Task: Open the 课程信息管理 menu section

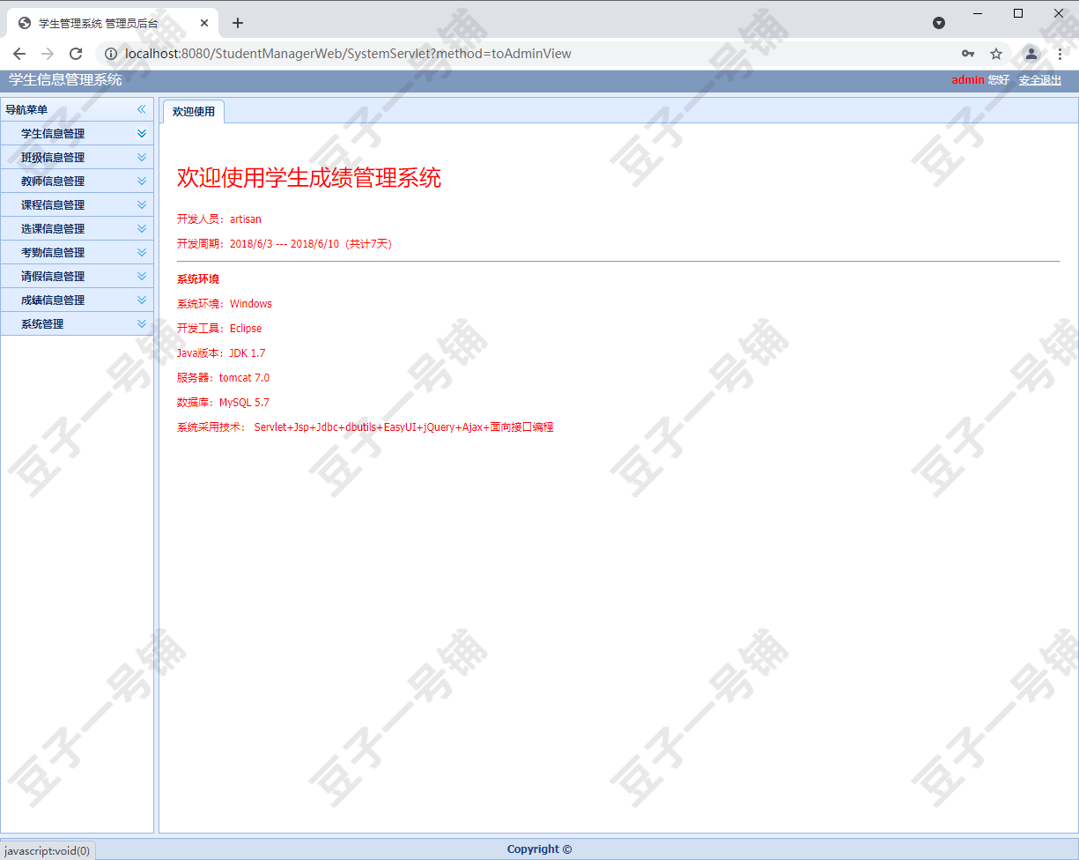Action: pyautogui.click(x=77, y=204)
